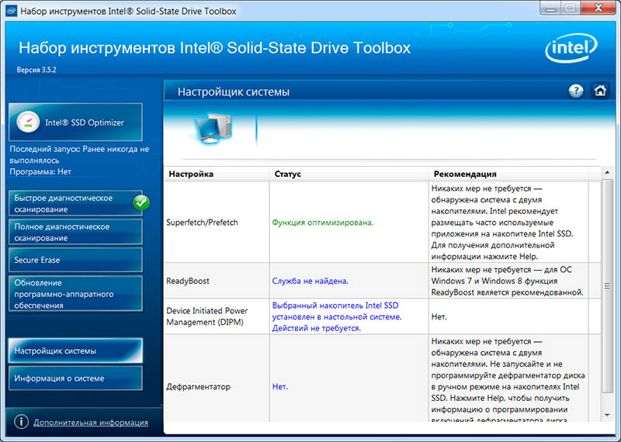Viewport: 621px width, 442px height.
Task: Click the green checkmark on quick diagnostic scan
Action: [x=141, y=202]
